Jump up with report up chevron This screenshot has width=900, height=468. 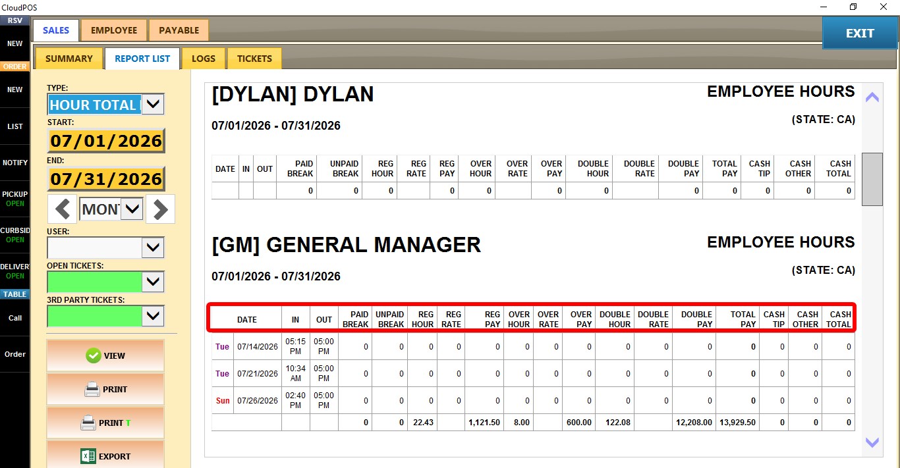tap(872, 97)
